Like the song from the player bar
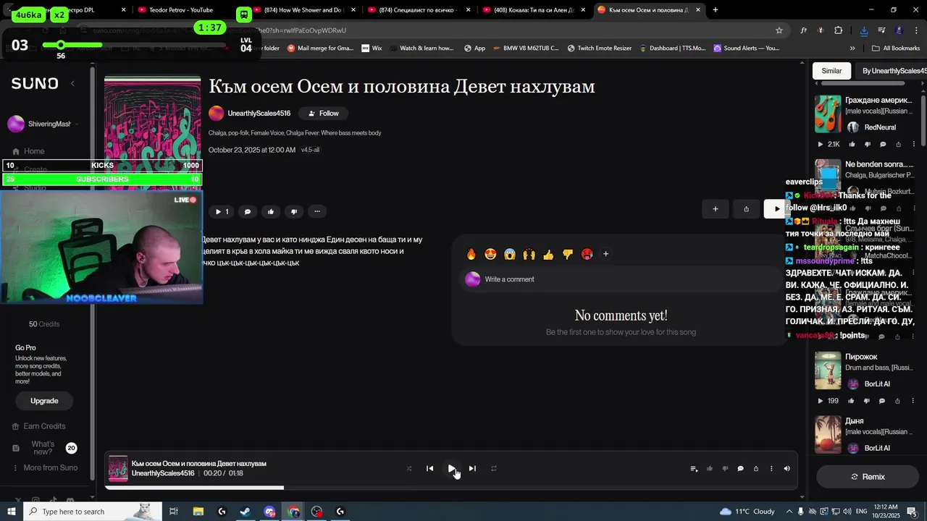 (709, 469)
